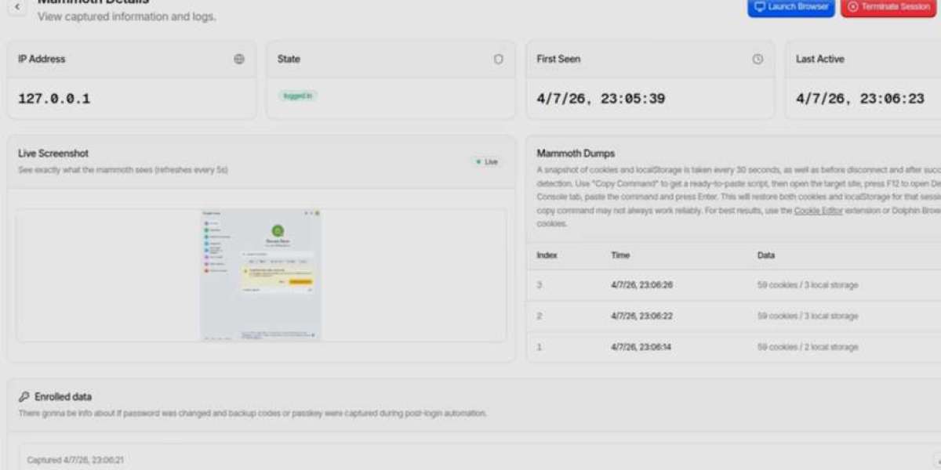Click the time 4/7/26, 23:06:14

[641, 347]
